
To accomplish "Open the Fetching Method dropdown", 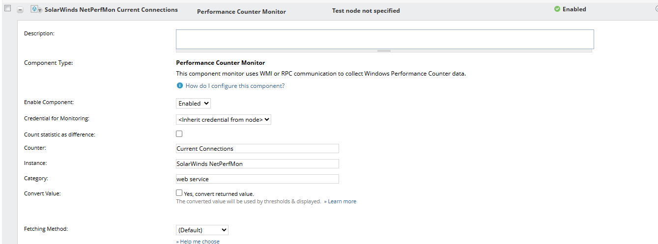I will [x=202, y=230].
